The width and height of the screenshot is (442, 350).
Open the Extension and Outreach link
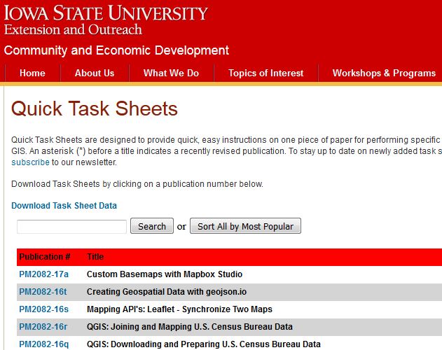pos(73,29)
